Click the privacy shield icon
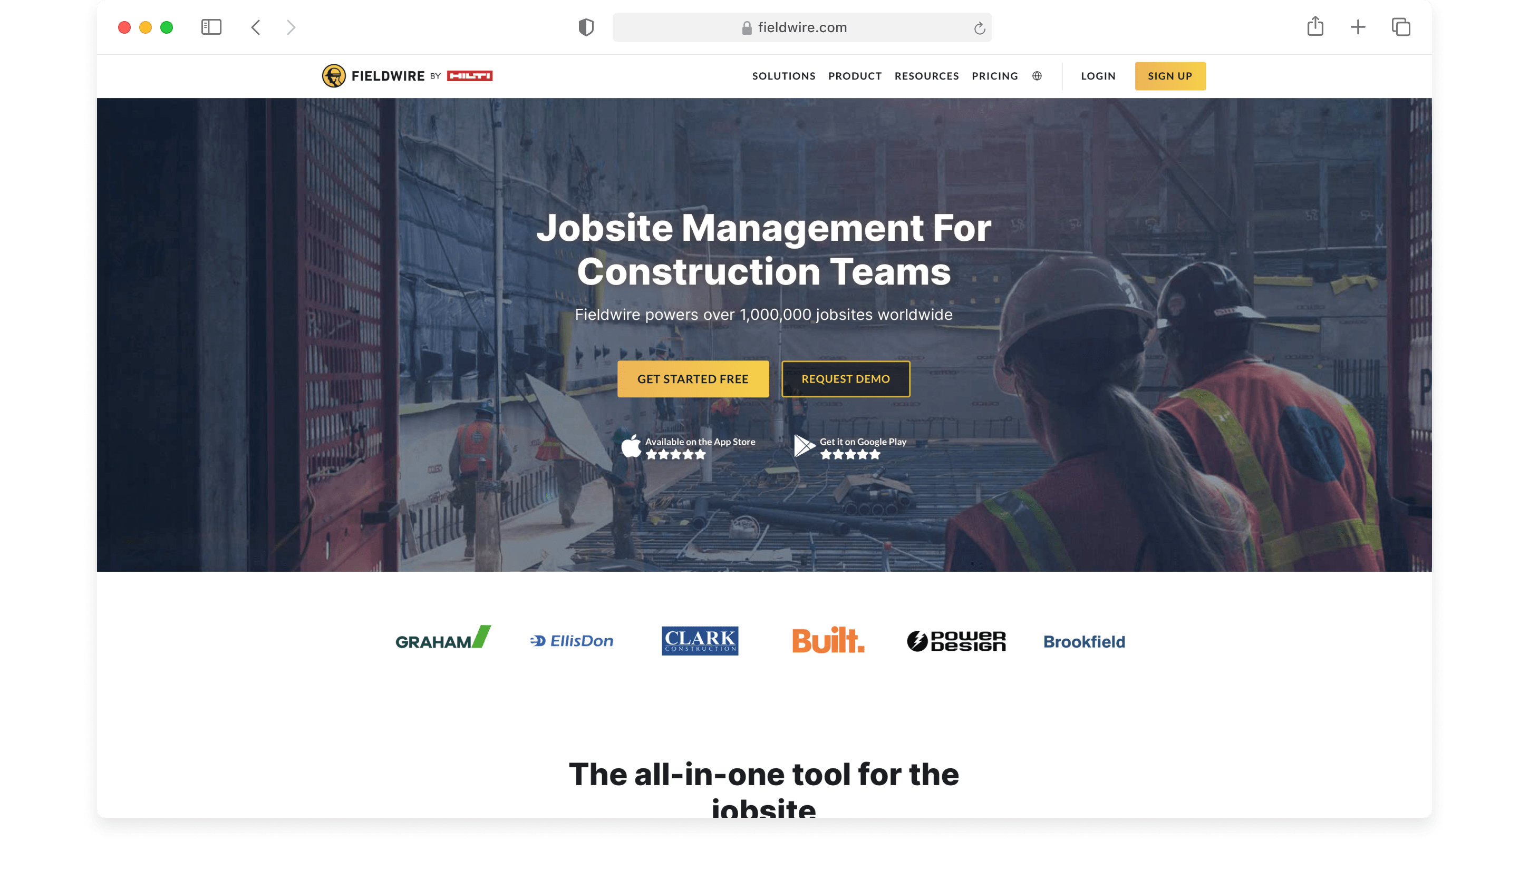This screenshot has height=880, width=1529. point(586,27)
